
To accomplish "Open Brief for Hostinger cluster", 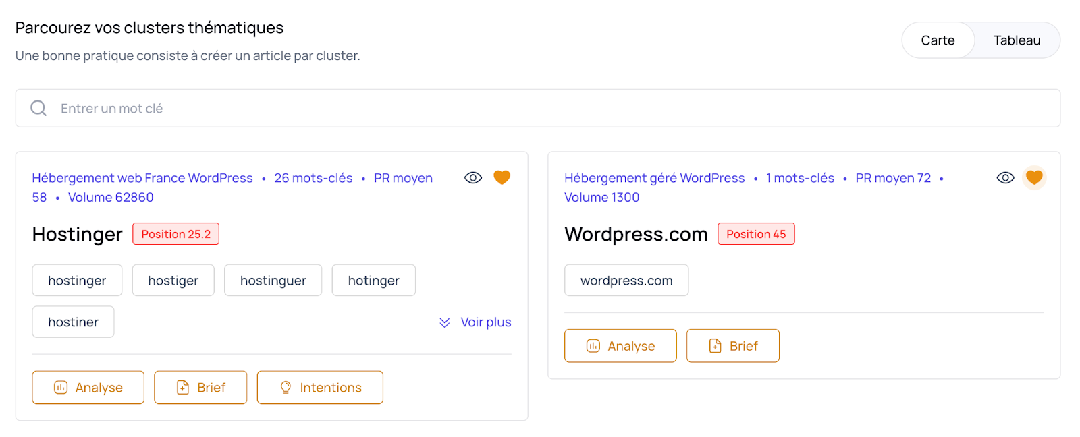I will (200, 388).
